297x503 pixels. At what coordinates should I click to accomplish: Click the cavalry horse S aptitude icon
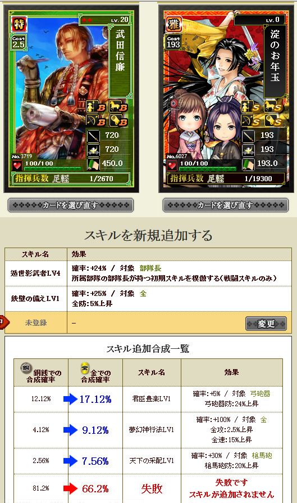[273, 107]
